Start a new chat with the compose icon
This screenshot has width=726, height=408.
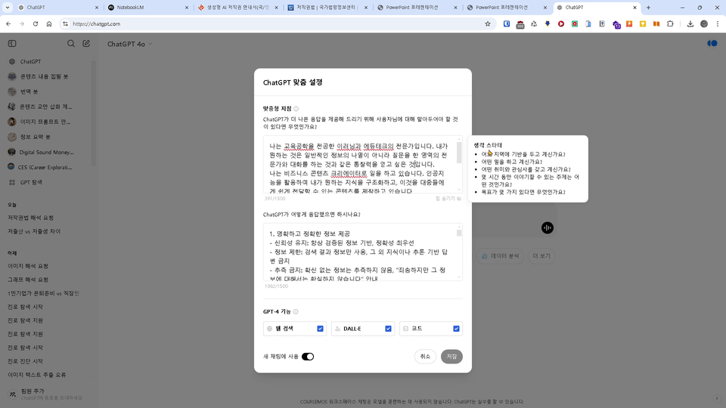(86, 44)
